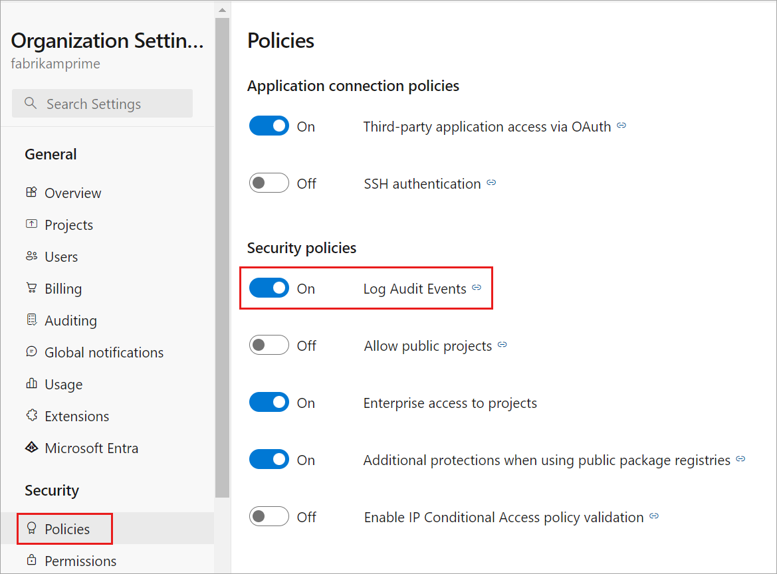This screenshot has width=777, height=574.
Task: Select Policies in the Security menu
Action: click(66, 529)
